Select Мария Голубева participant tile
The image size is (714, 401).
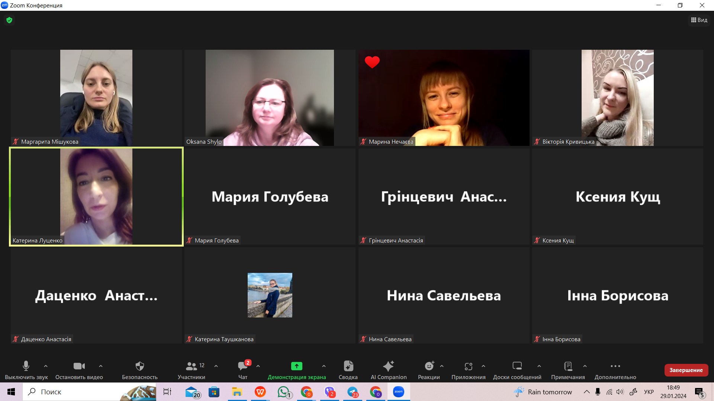pyautogui.click(x=270, y=196)
